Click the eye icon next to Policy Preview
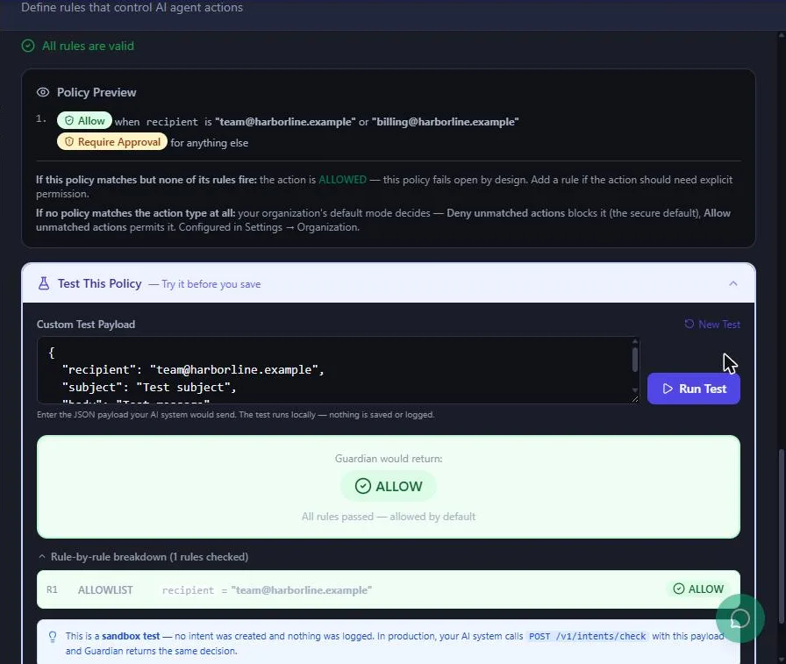 pos(43,92)
